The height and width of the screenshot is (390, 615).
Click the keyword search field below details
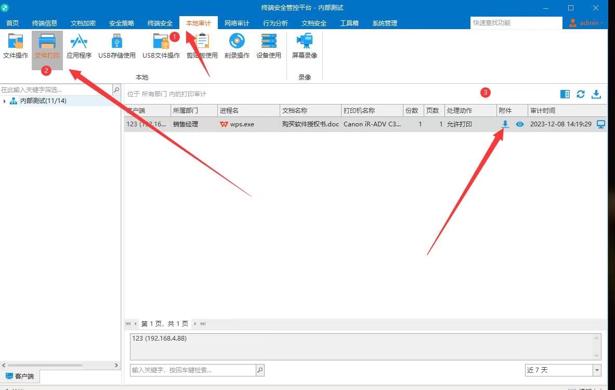[193, 370]
